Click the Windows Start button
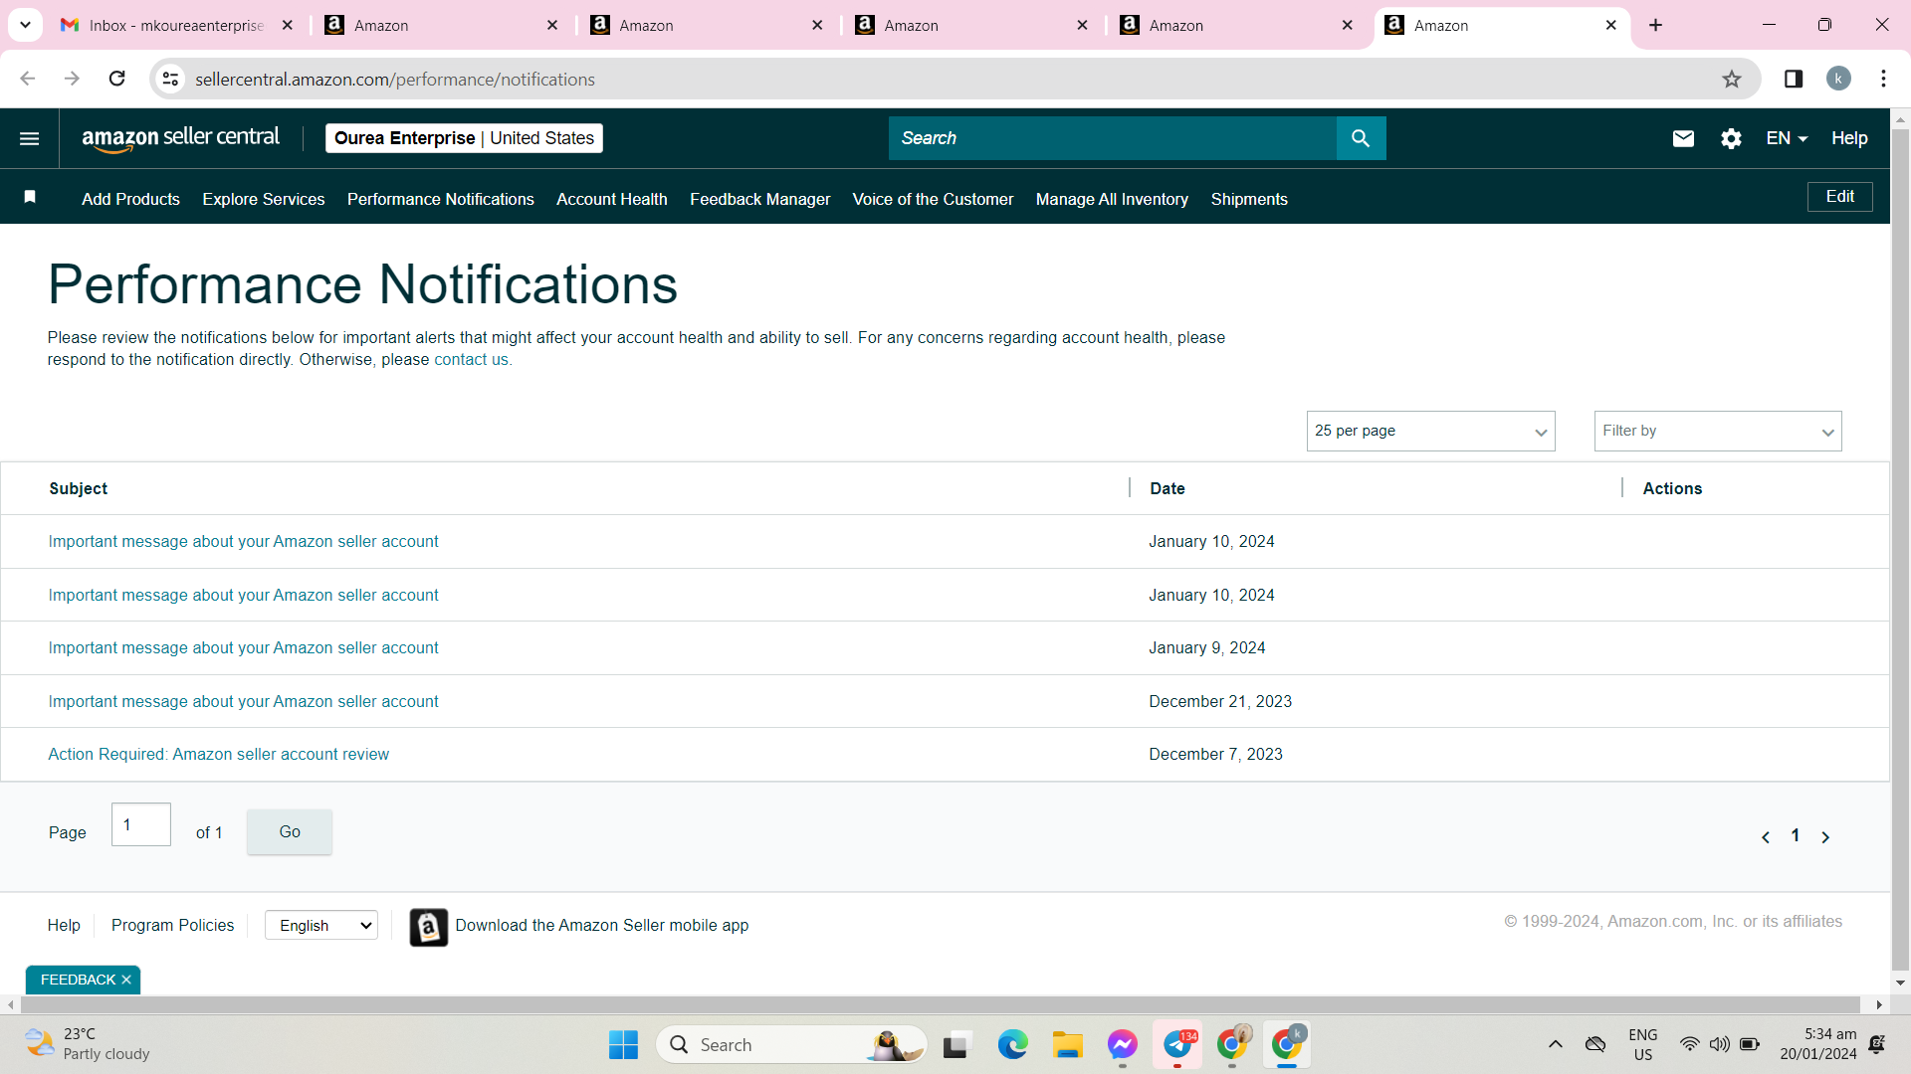Viewport: 1911px width, 1074px height. [x=623, y=1044]
